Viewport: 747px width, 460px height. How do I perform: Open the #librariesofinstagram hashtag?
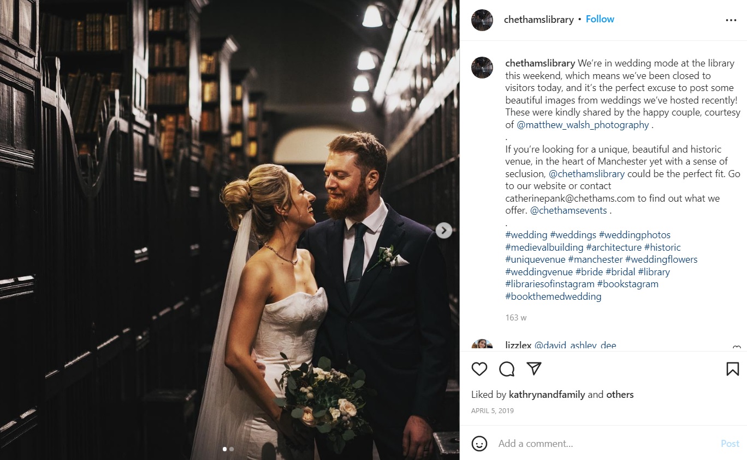(550, 284)
